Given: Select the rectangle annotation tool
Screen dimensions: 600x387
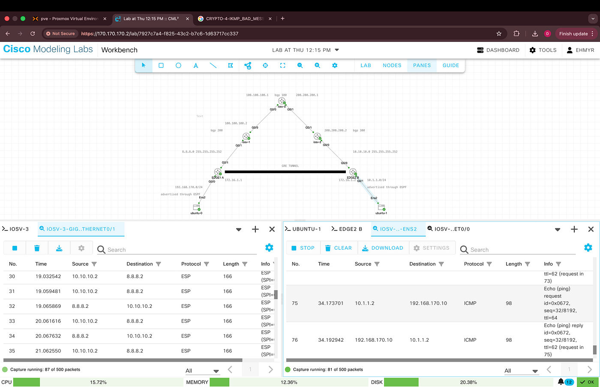Looking at the screenshot, I should coord(161,65).
